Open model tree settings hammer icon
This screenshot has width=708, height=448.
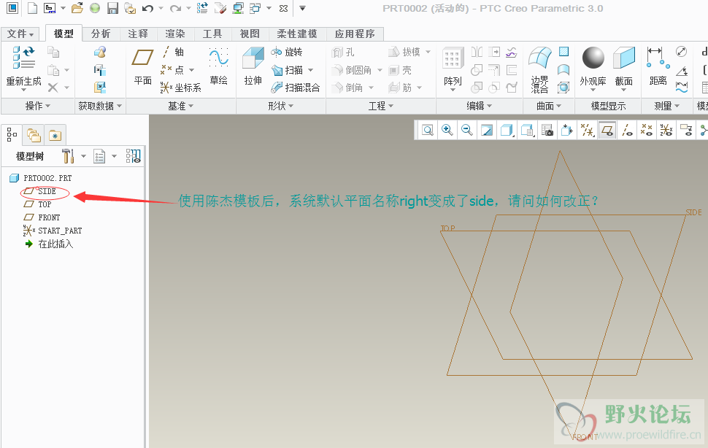click(x=68, y=156)
